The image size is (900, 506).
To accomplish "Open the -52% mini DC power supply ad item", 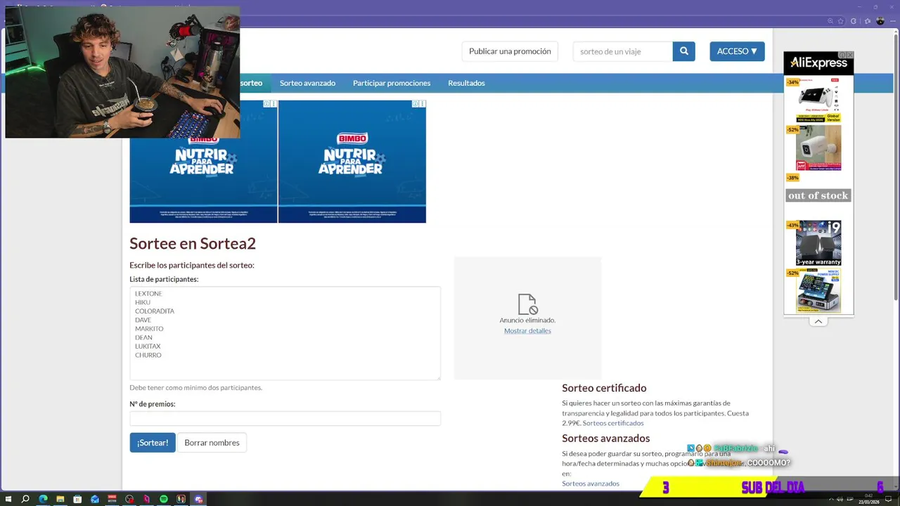I will point(818,291).
